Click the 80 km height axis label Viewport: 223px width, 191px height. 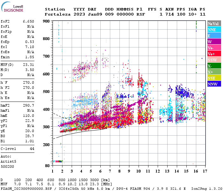[x=47, y=166]
